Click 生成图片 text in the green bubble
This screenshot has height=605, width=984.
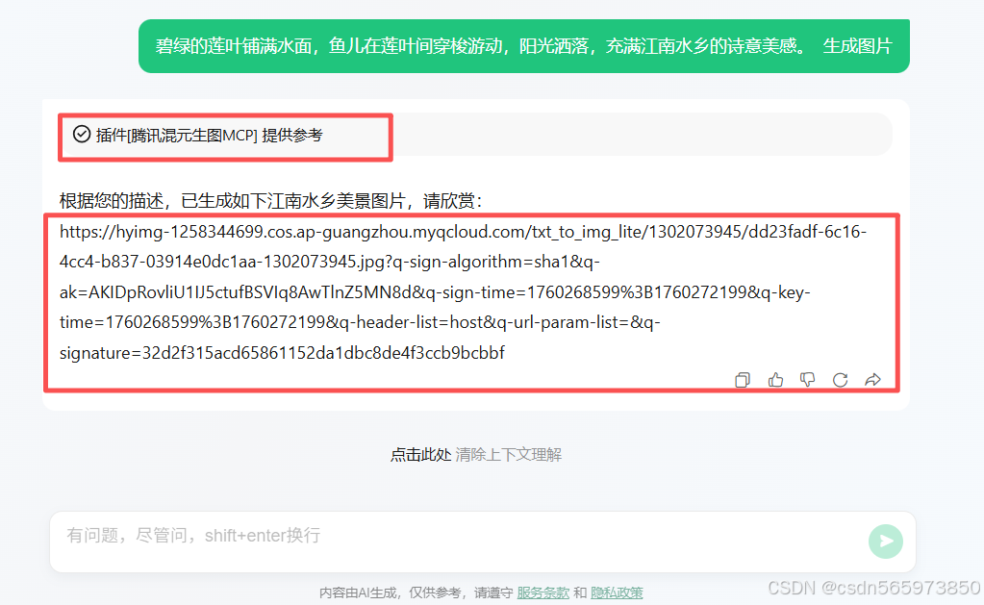point(857,46)
